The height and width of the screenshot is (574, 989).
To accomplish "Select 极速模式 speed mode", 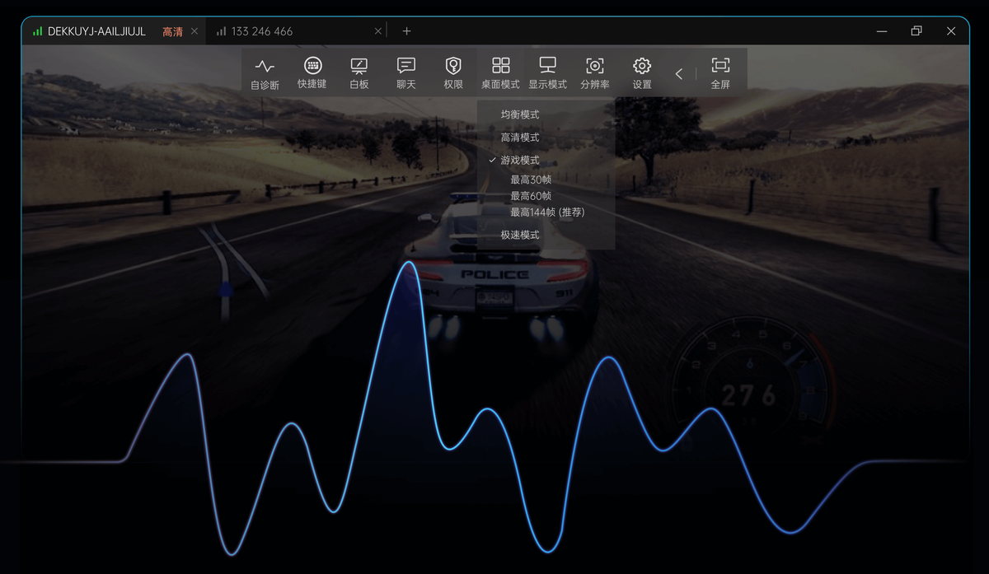I will point(520,236).
